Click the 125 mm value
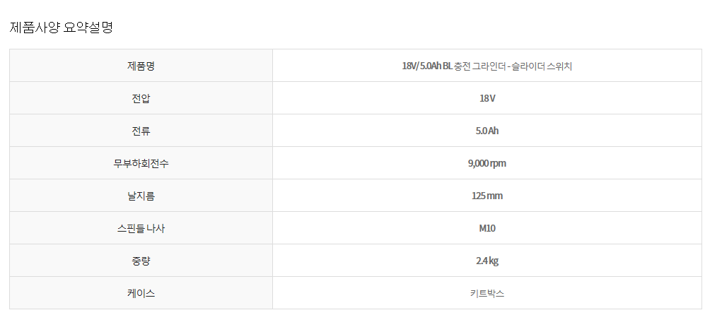Screen dimensions: 722x327 487,196
